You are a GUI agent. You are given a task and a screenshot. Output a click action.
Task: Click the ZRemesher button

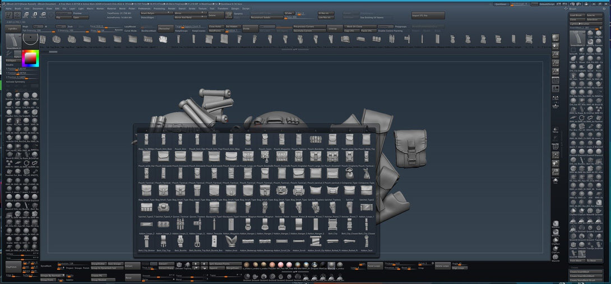[x=165, y=29]
